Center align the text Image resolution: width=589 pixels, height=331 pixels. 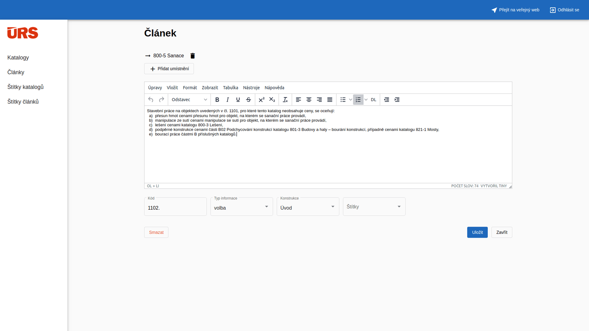click(309, 100)
